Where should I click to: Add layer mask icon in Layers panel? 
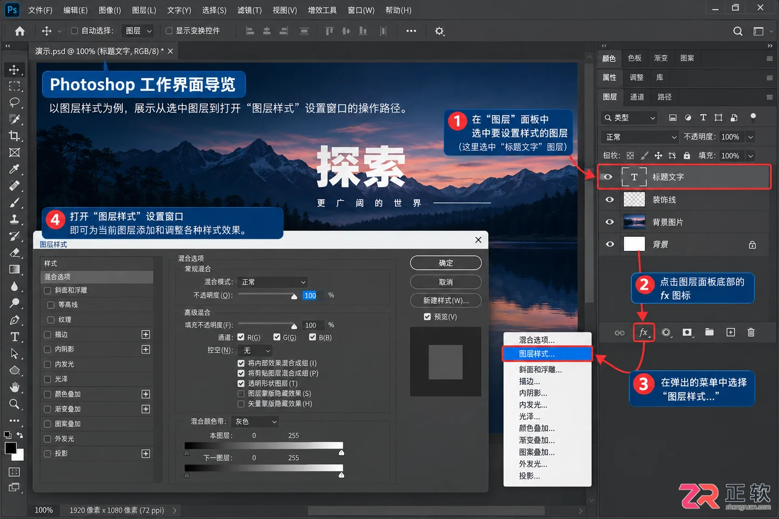[x=687, y=332]
